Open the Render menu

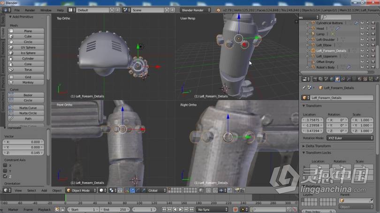click(x=30, y=10)
